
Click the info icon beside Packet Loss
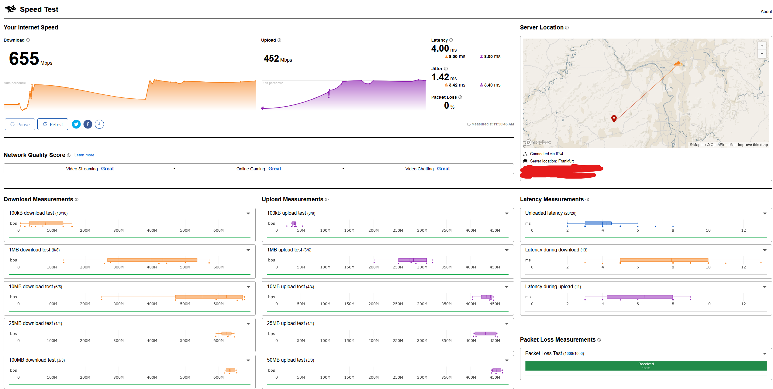[x=460, y=97]
